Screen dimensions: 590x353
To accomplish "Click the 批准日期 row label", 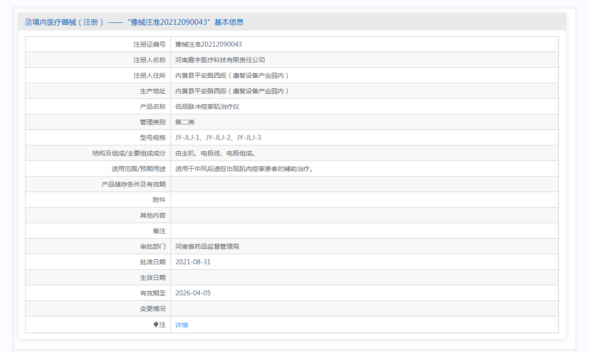I will coord(153,262).
